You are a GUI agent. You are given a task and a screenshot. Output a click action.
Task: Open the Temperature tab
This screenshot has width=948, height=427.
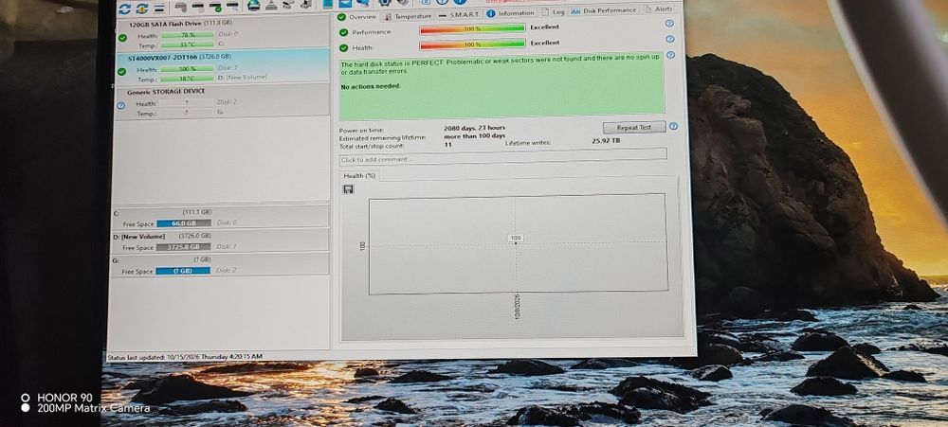[409, 16]
